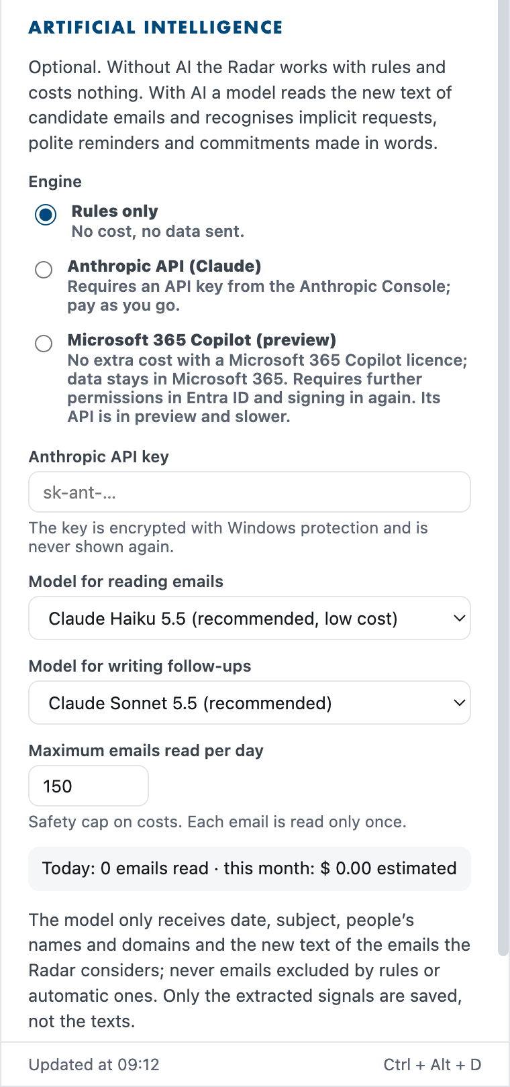This screenshot has width=510, height=1087.
Task: Click the 'Updated at 09:12' status text
Action: 94,1065
